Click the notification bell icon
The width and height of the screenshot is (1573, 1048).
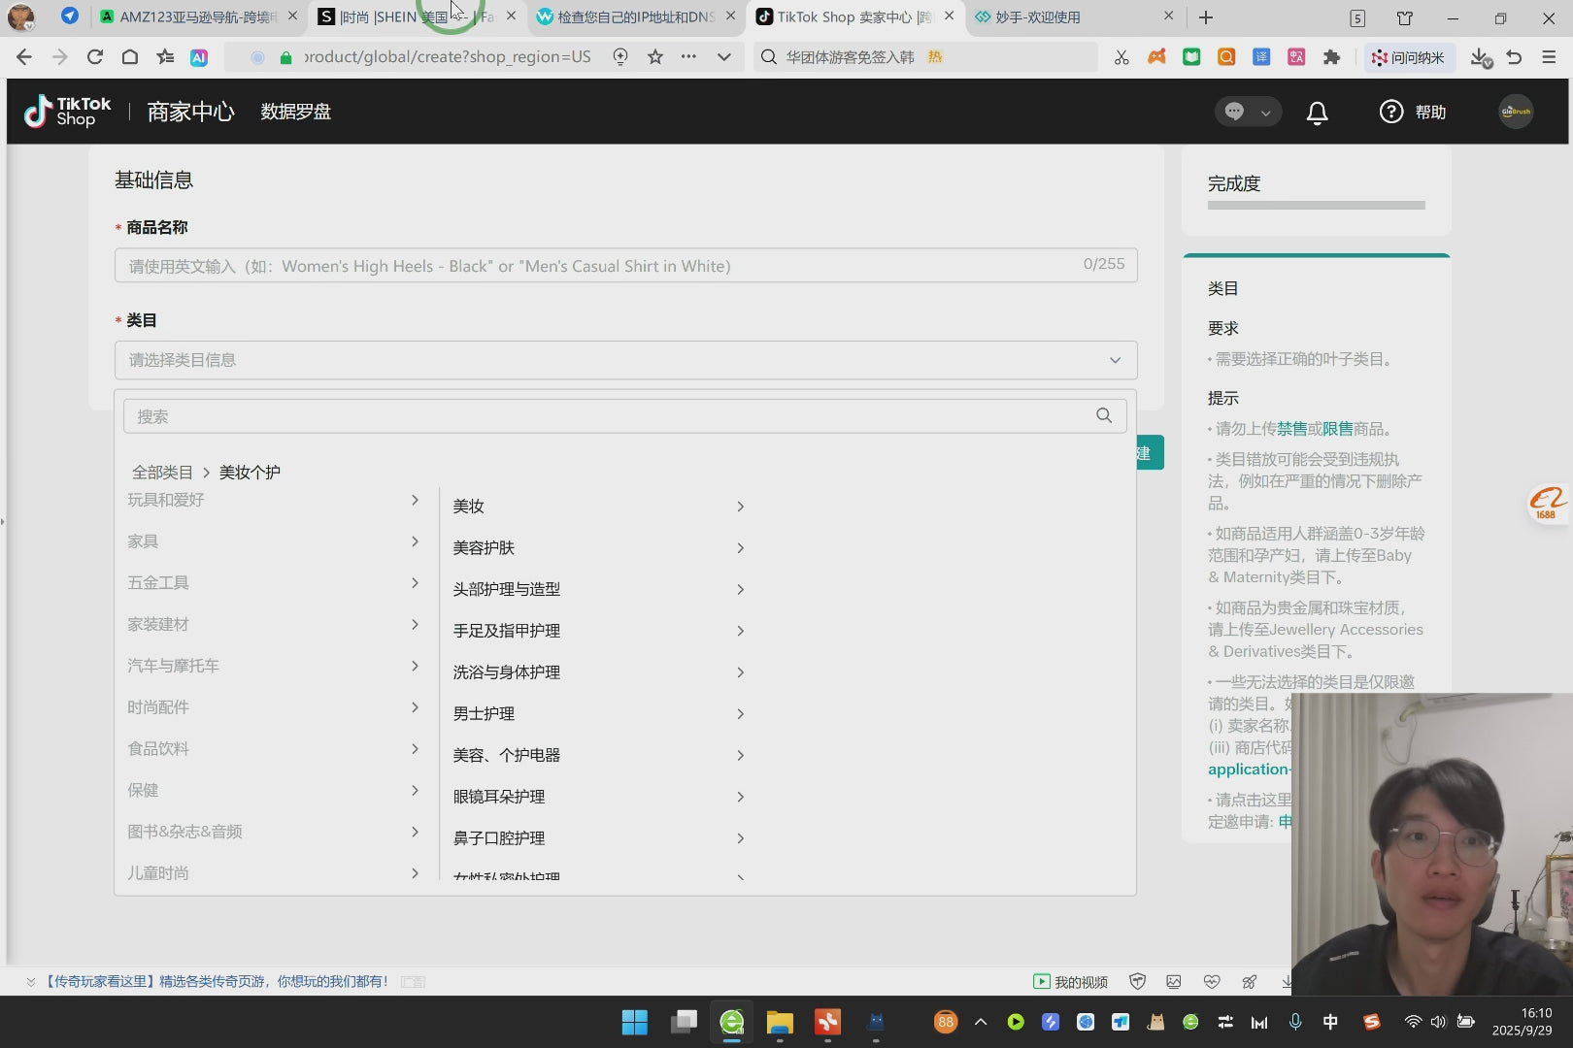point(1317,113)
